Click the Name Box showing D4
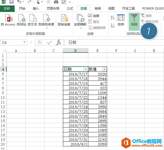Screen dimensions: 164x150 (x=14, y=42)
